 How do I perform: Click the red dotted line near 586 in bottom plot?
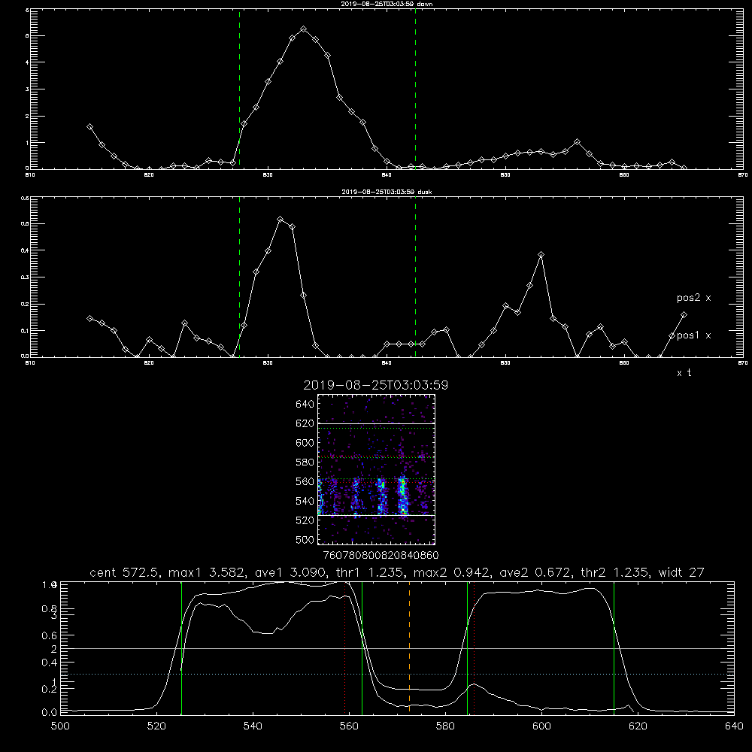tap(474, 647)
